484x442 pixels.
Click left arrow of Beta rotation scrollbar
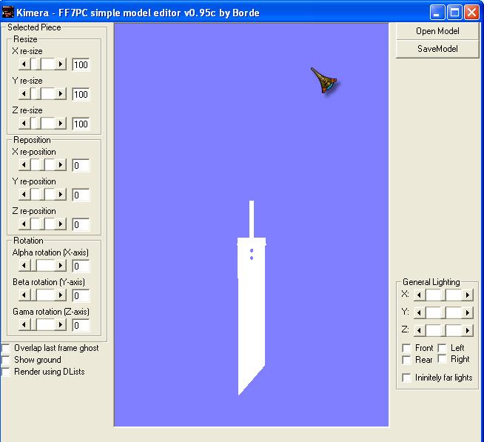(24, 295)
